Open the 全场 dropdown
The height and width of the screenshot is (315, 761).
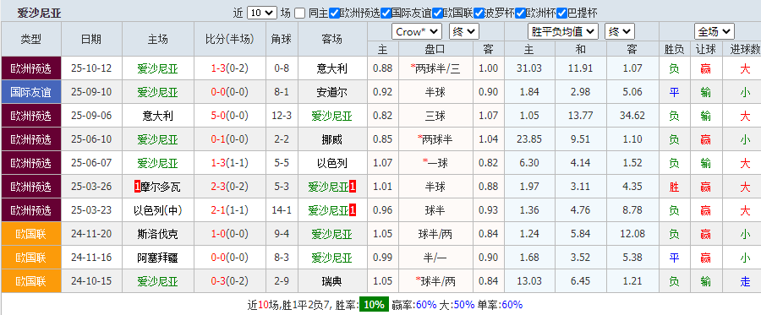714,32
